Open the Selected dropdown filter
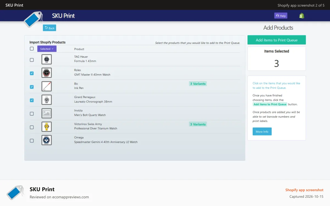330x206 pixels. pyautogui.click(x=47, y=49)
